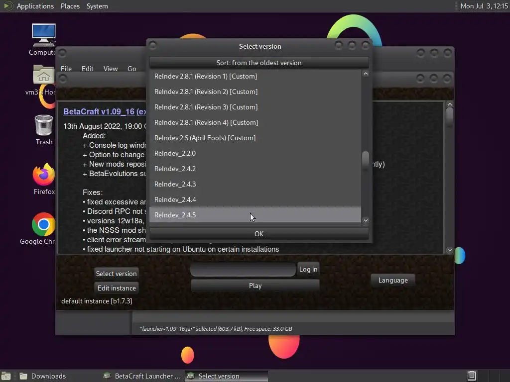Open the Applications menu
Screen dimensions: 510x382
tap(35, 6)
